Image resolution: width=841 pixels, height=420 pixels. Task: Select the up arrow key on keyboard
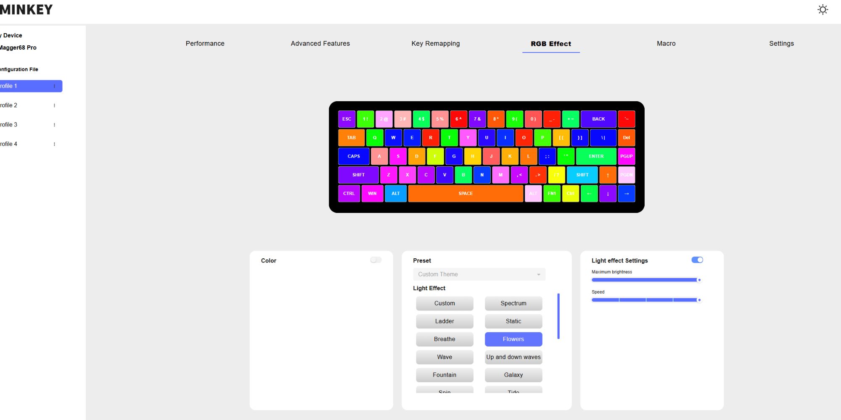coord(608,175)
